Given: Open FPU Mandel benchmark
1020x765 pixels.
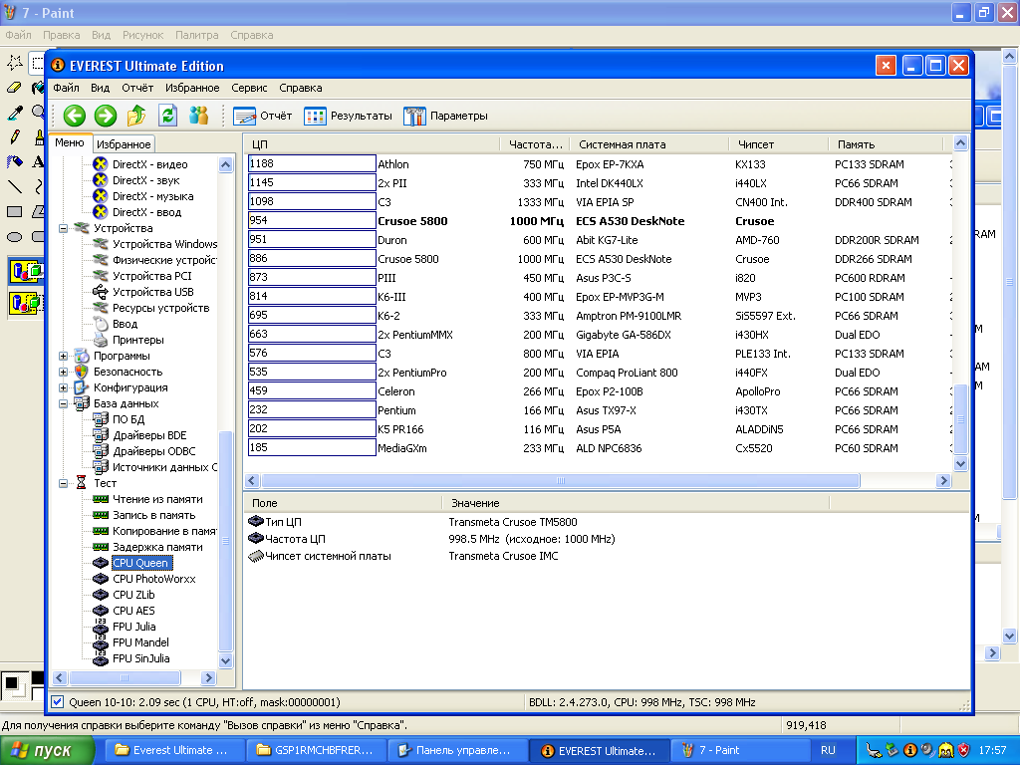Looking at the screenshot, I should (x=140, y=642).
